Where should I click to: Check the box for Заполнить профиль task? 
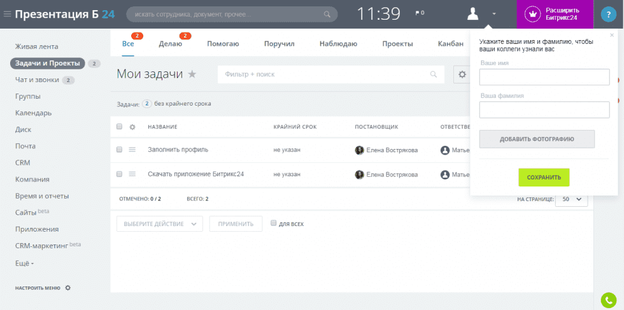119,150
